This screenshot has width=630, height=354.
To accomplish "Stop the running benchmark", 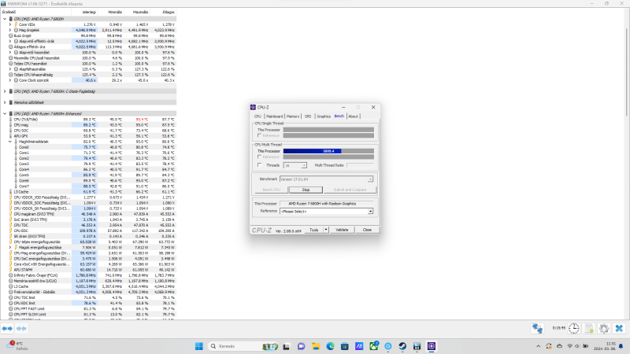I will [306, 190].
